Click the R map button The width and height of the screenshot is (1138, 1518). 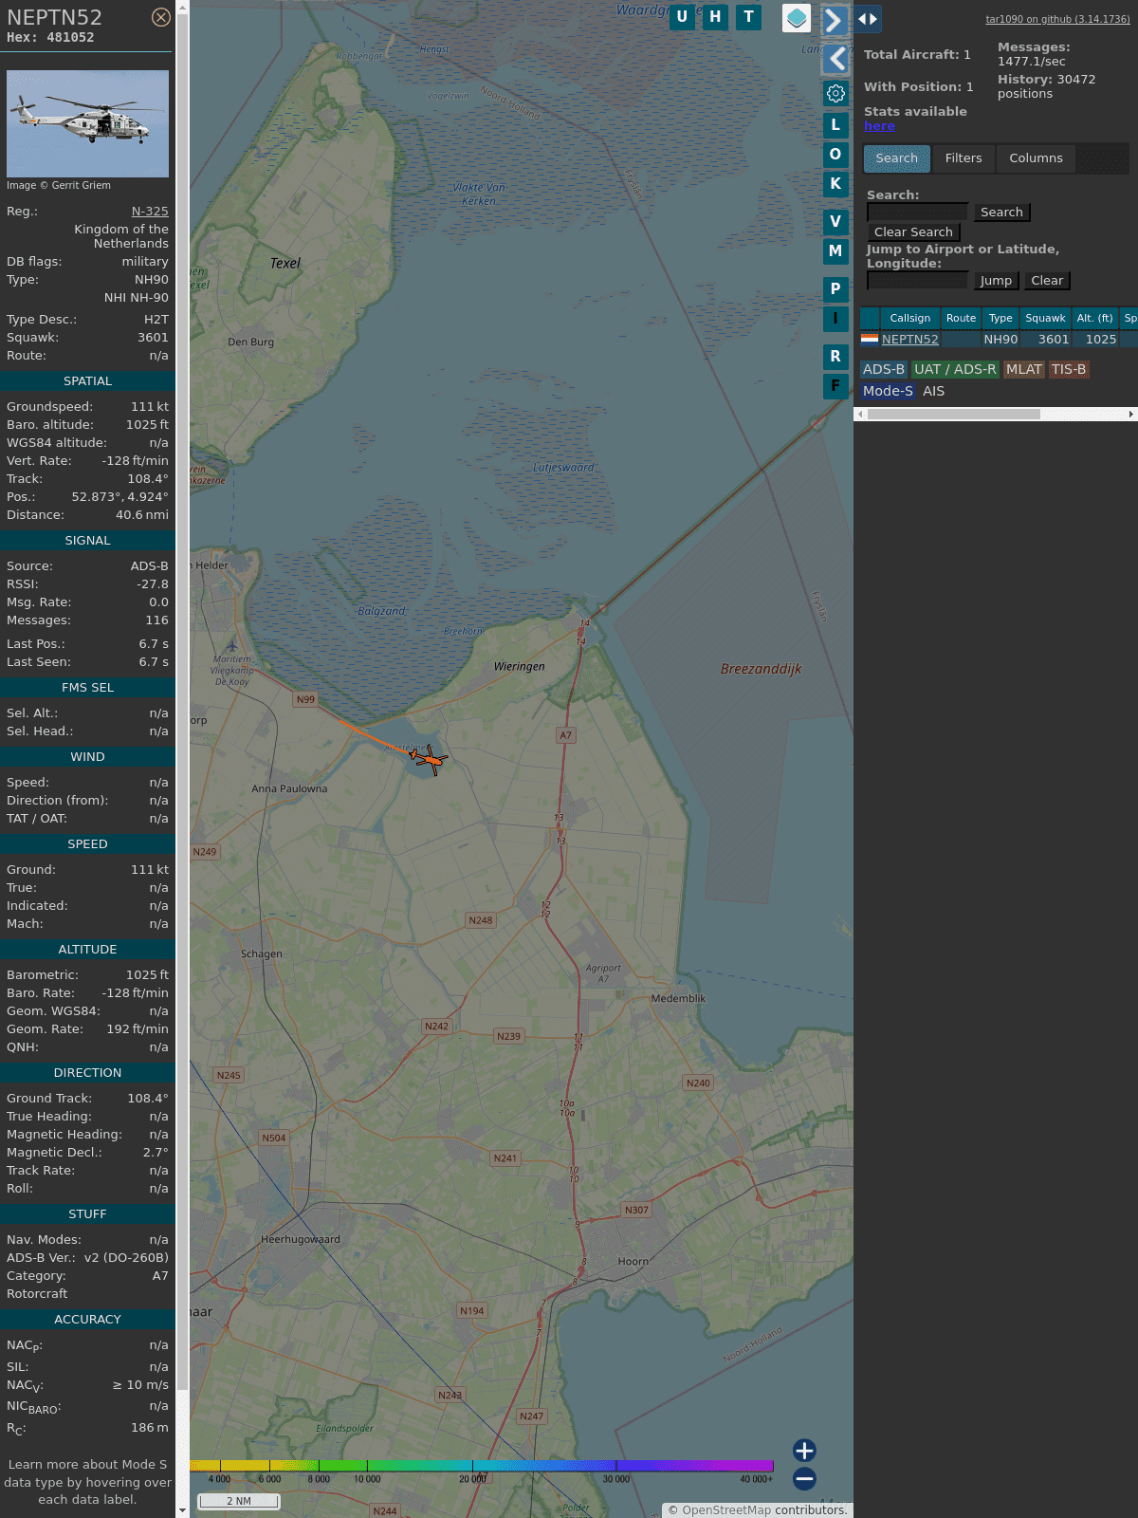835,357
